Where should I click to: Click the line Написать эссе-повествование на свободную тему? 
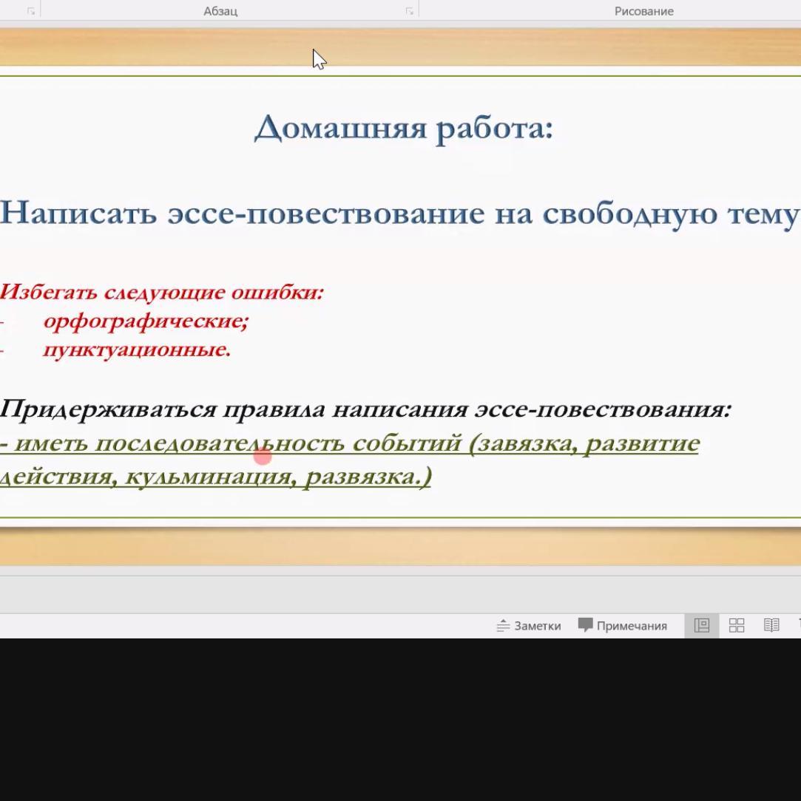(399, 213)
